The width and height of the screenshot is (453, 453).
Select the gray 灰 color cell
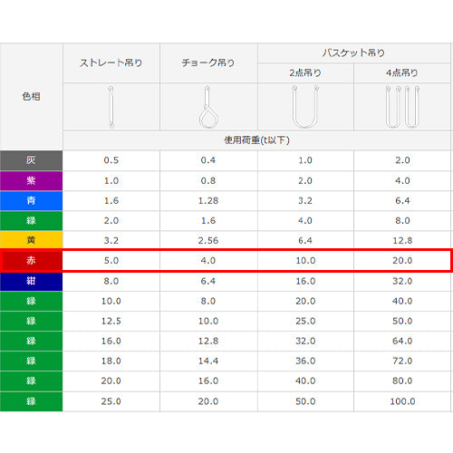(31, 160)
